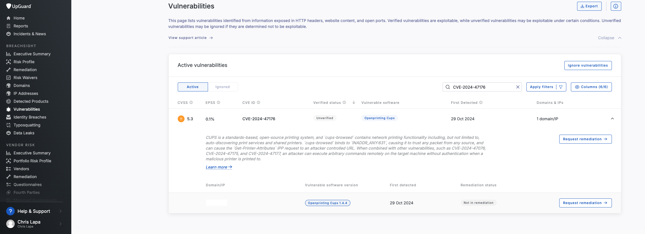Screen dimensions: 645x234
Task: Open BreachSight Remediation wrench icon
Action: click(x=8, y=70)
